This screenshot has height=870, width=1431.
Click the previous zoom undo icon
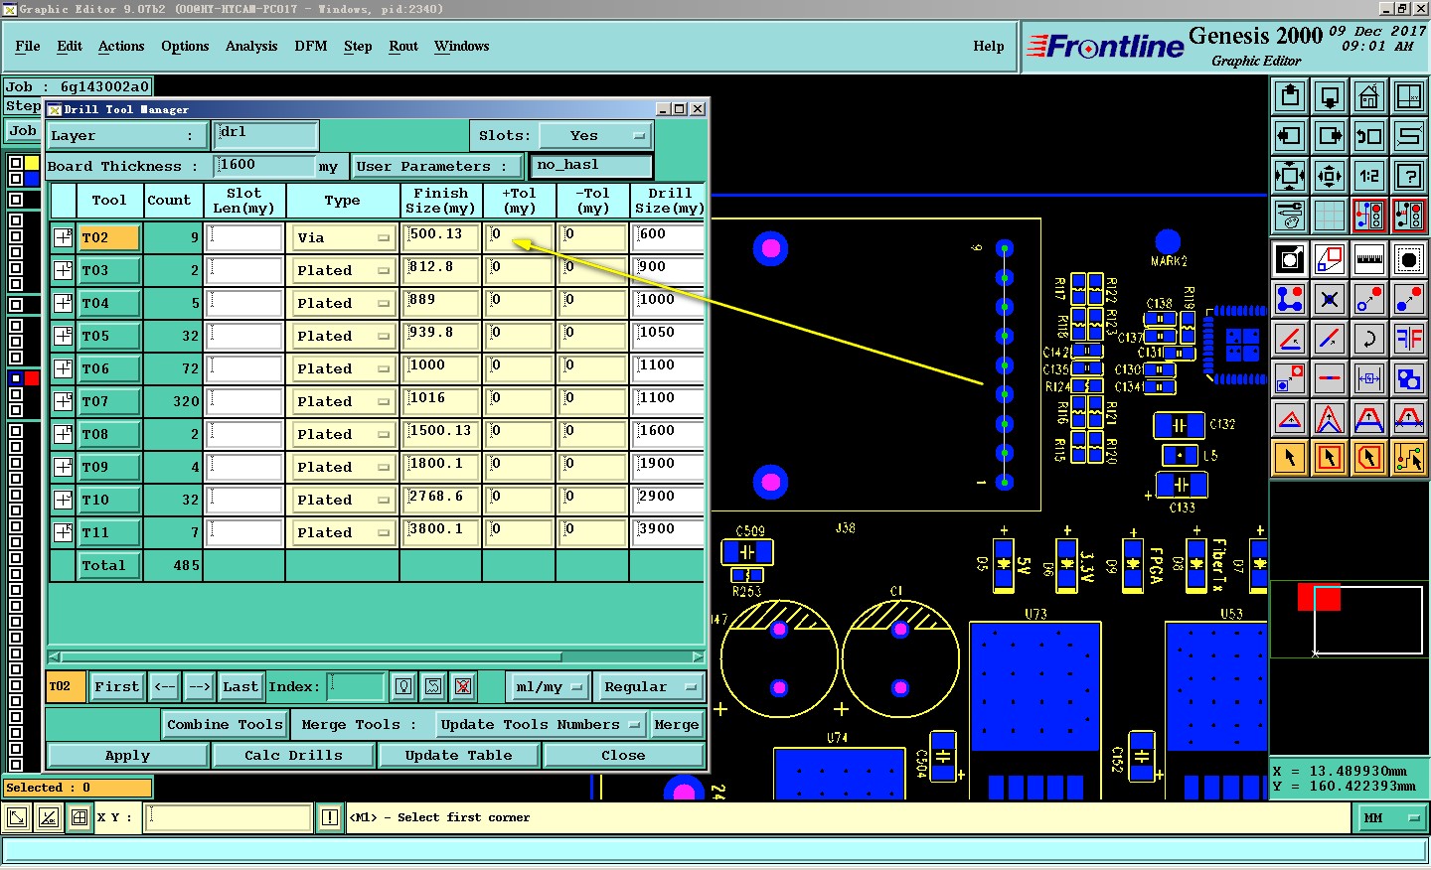point(1369,136)
